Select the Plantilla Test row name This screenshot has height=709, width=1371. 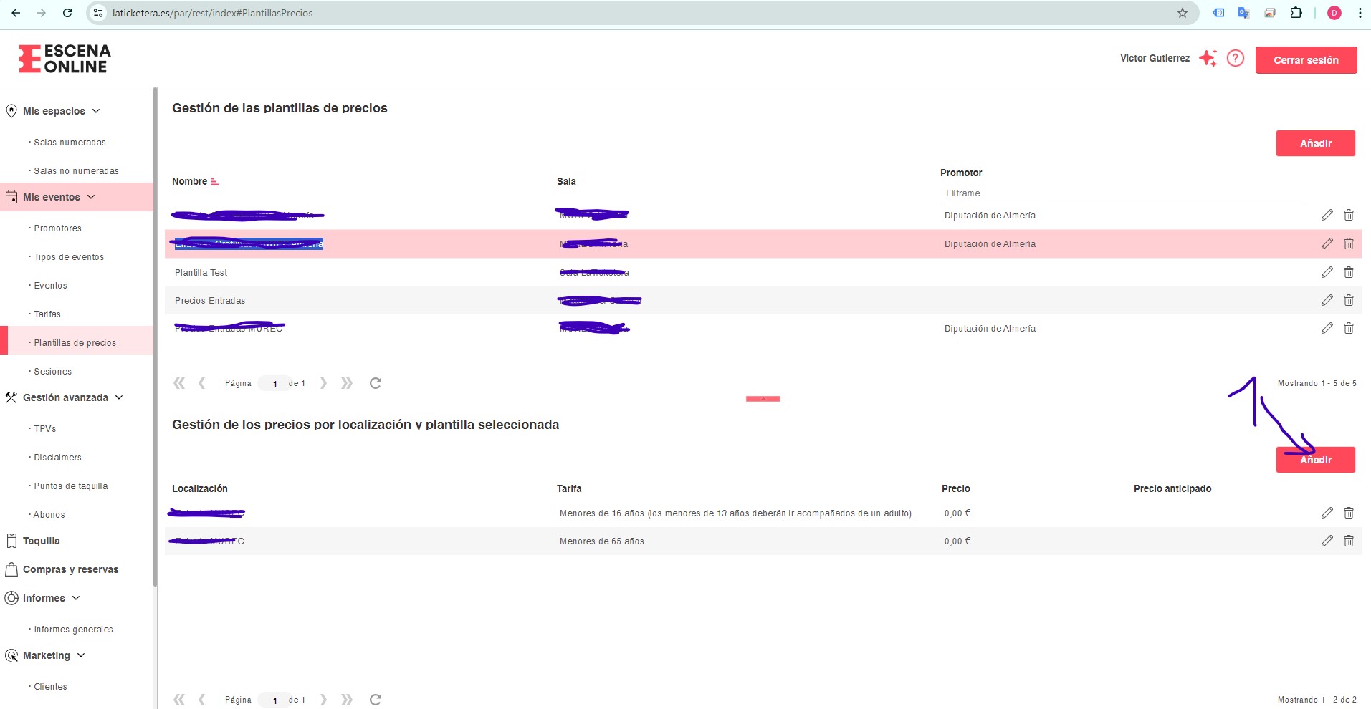[201, 273]
